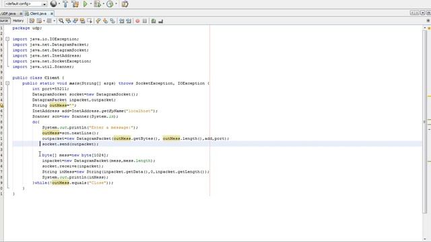Toggle Bookmark on current line
This screenshot has height=242, width=431.
tap(112, 21)
